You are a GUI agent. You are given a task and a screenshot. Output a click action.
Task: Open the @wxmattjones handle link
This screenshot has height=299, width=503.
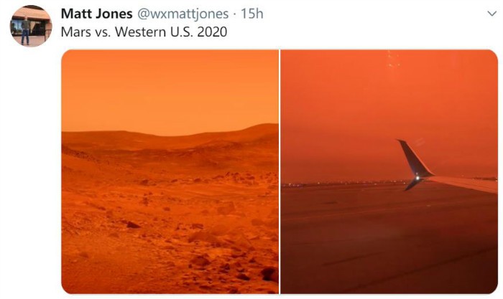183,14
